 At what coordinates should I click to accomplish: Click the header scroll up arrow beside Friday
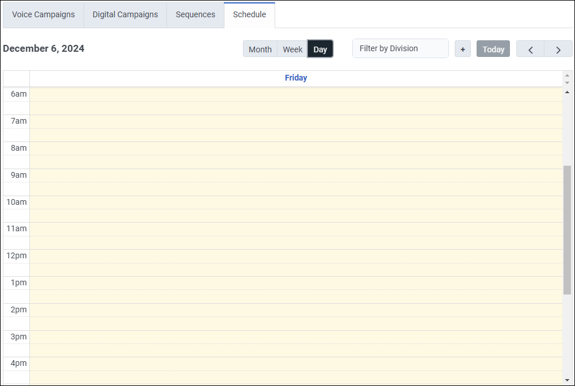(567, 75)
